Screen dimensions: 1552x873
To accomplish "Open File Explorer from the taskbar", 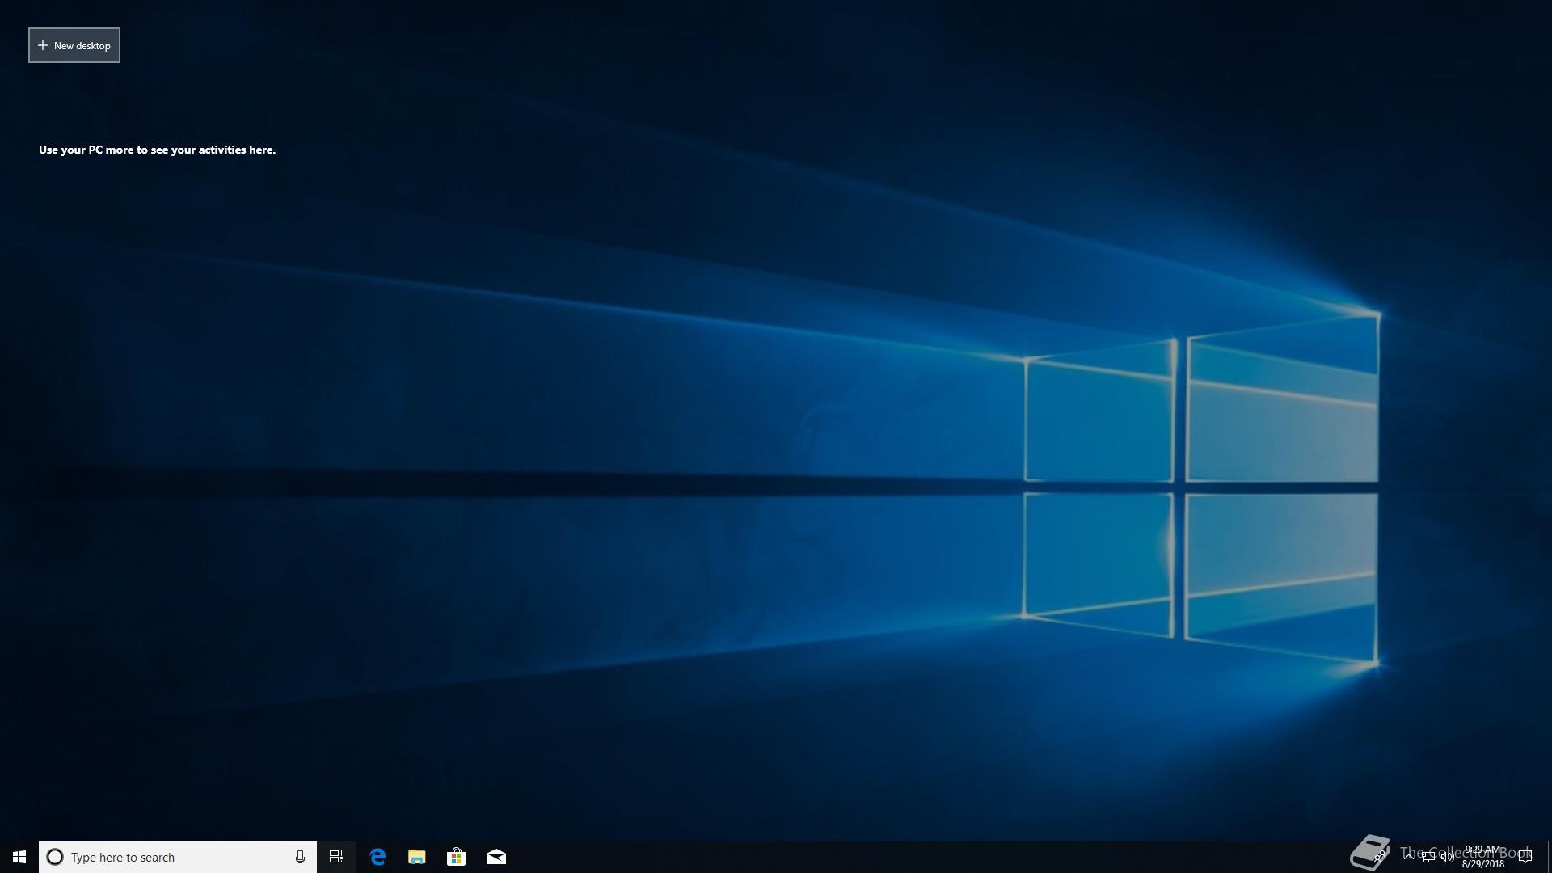I will [417, 857].
